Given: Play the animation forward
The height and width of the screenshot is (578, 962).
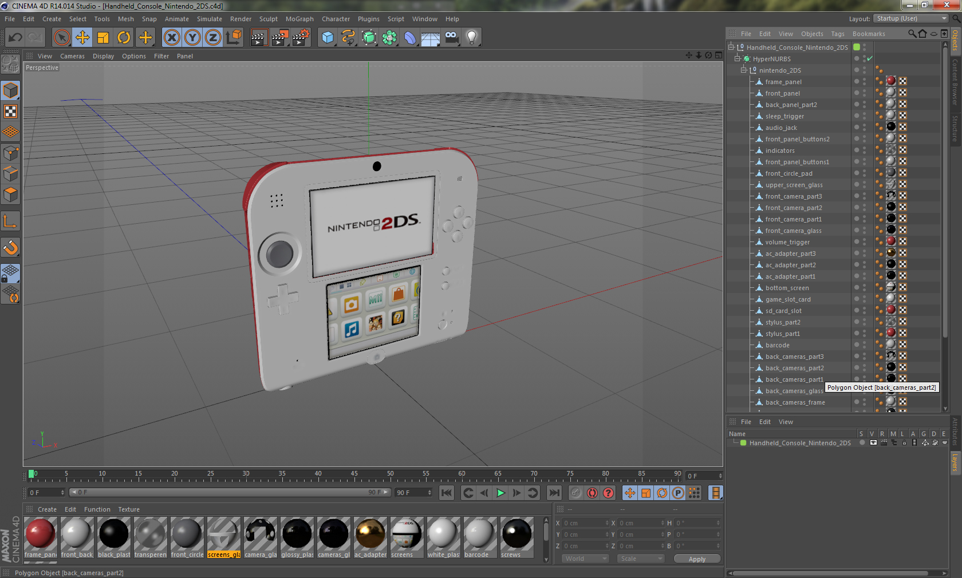Looking at the screenshot, I should tap(500, 493).
